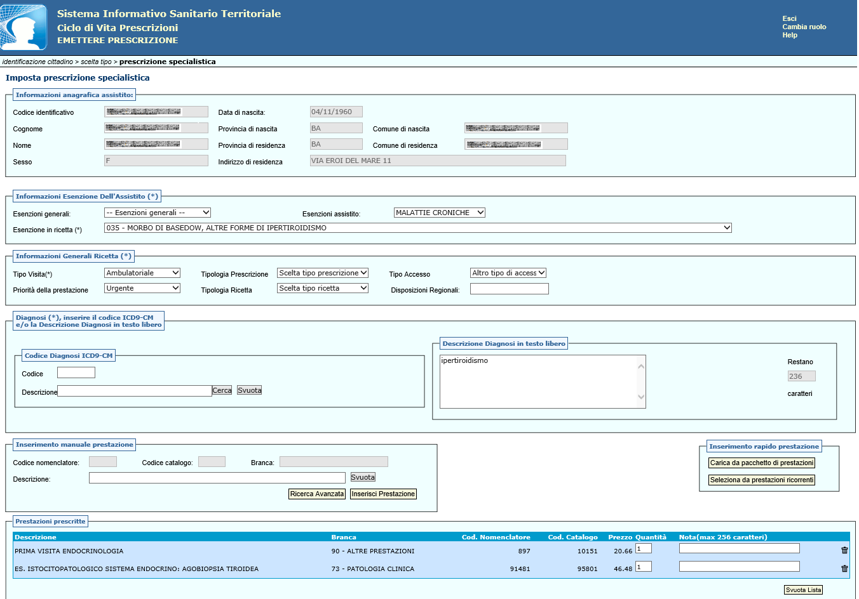The image size is (859, 599).
Task: Click the Inserisci Prestazione button
Action: tap(383, 494)
